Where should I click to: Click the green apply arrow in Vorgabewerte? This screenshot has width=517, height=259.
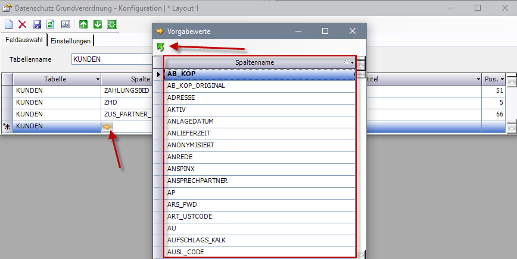click(160, 47)
